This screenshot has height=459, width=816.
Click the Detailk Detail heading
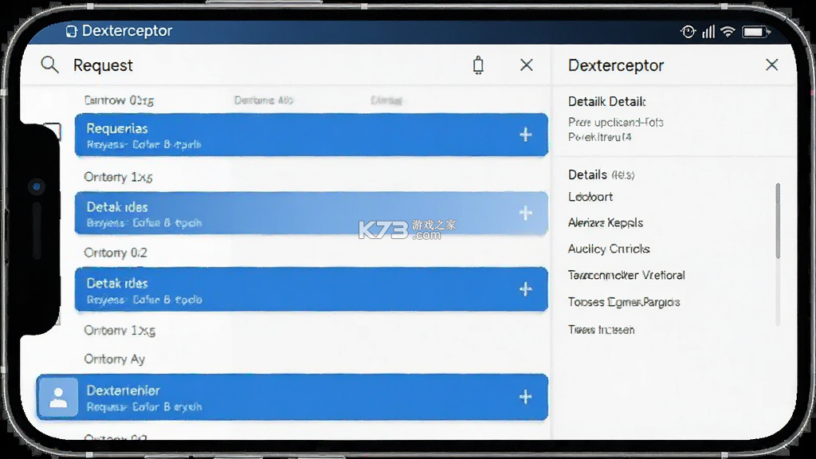click(606, 101)
